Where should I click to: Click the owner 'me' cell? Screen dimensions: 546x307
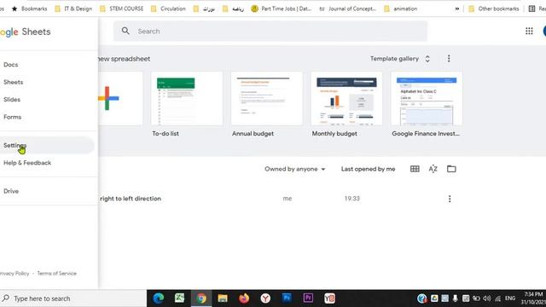tap(288, 199)
